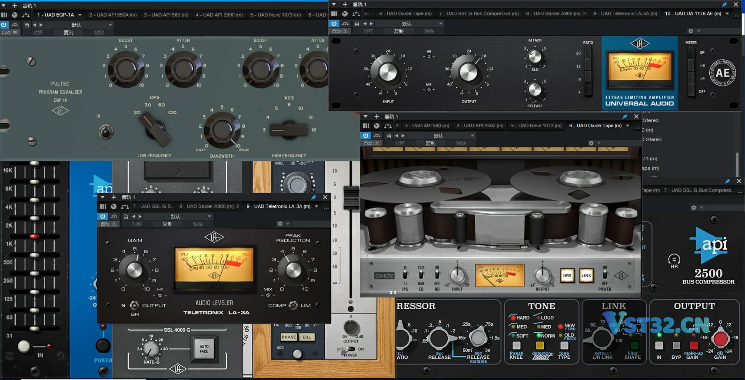Toggle the Oxide IPS speed switch
This screenshot has width=745, height=380.
tap(405, 275)
